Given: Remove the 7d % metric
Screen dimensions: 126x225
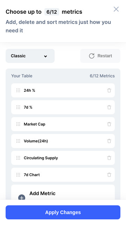Looking at the screenshot, I should pos(109,107).
